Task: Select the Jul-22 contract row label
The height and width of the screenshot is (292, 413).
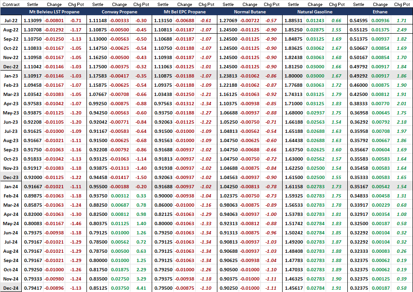Action: click(x=11, y=20)
